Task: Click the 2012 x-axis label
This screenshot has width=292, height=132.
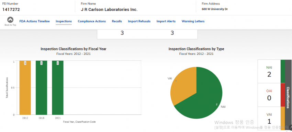Action: pyautogui.click(x=25, y=118)
